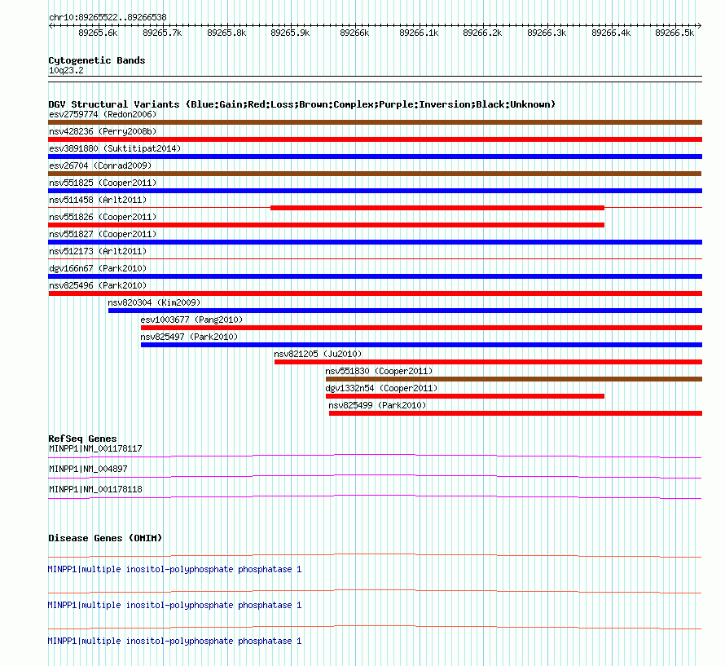The image size is (725, 666).
Task: Click the MINPP1|NM_001178118 transcript label
Action: (95, 489)
